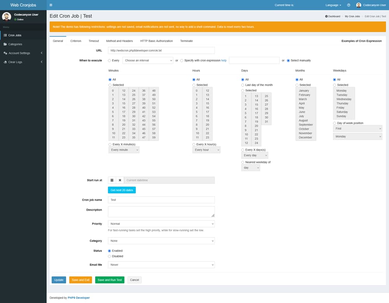The image size is (389, 303).
Task: Click Dashboard breadcrumb icon
Action: [x=326, y=16]
